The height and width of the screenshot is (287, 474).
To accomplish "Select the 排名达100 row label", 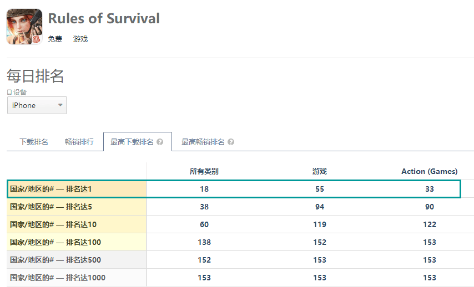I will pos(56,242).
